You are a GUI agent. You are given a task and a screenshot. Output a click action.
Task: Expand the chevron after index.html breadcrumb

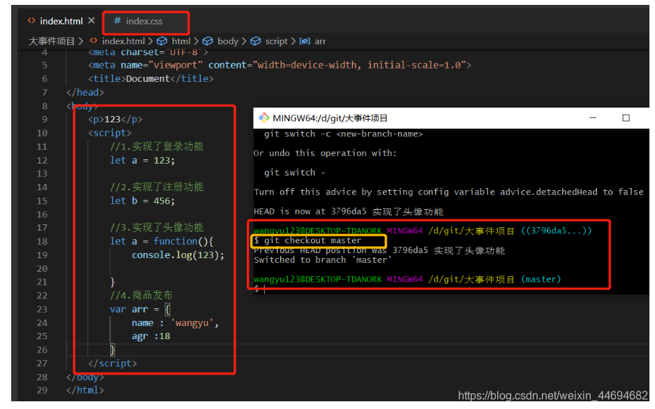tap(150, 41)
